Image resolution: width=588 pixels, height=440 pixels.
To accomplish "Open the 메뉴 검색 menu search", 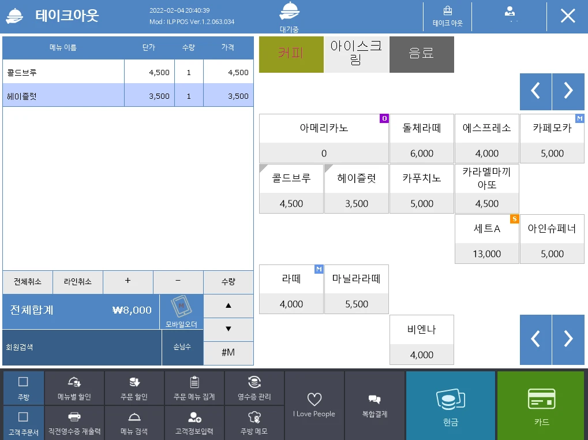I will 134,423.
